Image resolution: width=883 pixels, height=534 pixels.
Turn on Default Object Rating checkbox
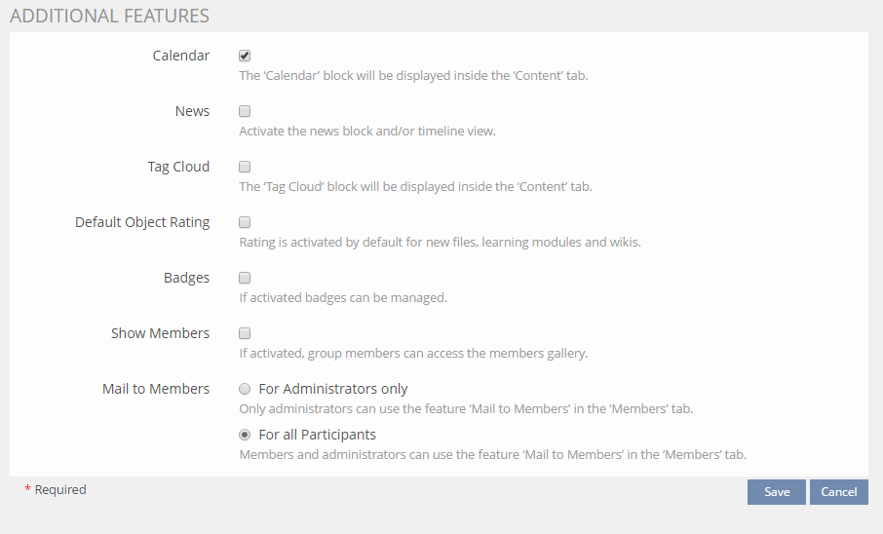click(x=245, y=222)
